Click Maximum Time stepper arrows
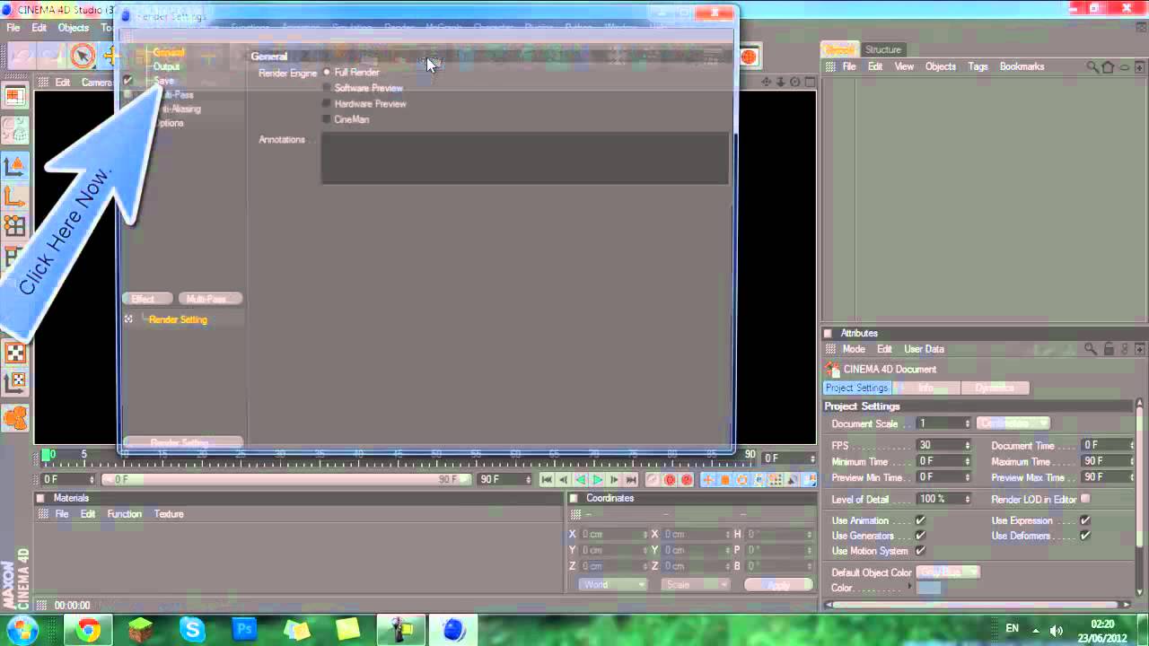Image resolution: width=1149 pixels, height=646 pixels. 1132,461
